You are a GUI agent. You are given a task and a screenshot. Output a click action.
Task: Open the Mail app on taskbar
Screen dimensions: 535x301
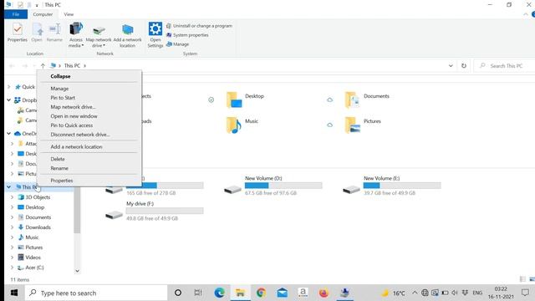[283, 293]
